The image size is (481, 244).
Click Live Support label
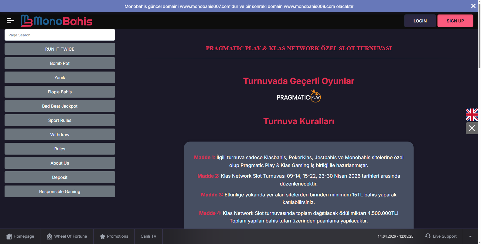(x=445, y=236)
